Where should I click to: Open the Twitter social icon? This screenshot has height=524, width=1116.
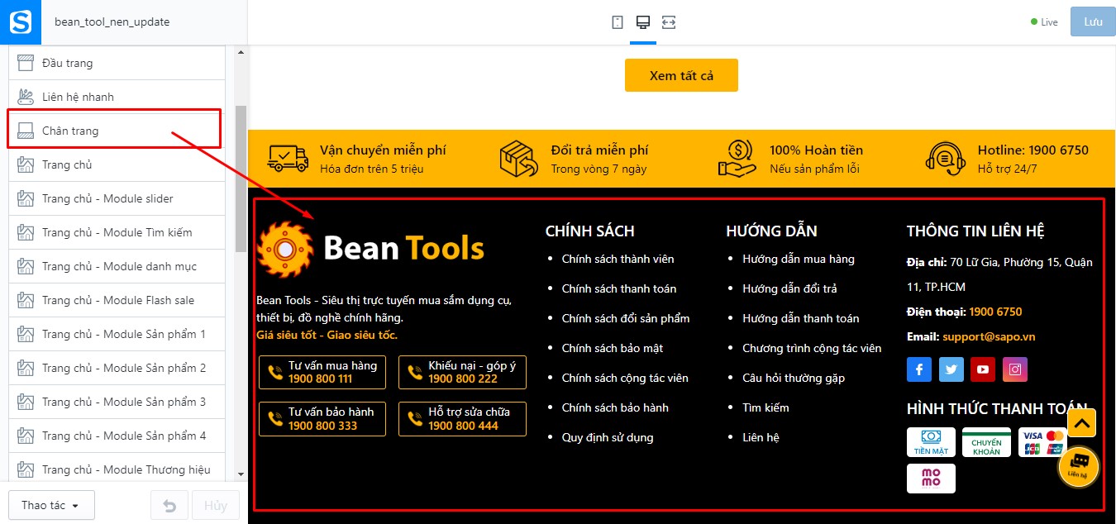[951, 369]
